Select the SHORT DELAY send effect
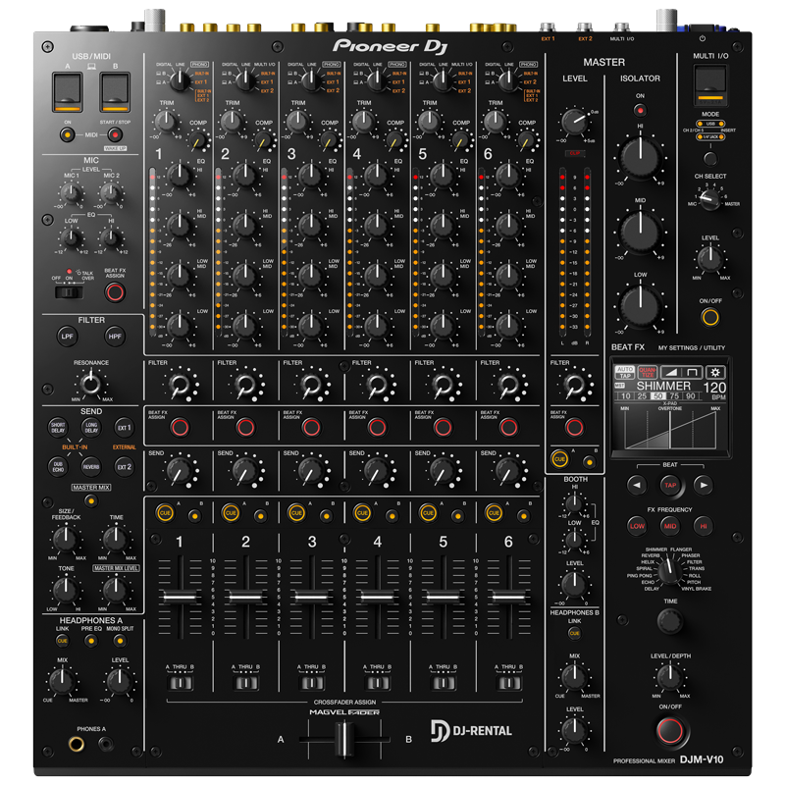This screenshot has height=785, width=785. click(58, 427)
